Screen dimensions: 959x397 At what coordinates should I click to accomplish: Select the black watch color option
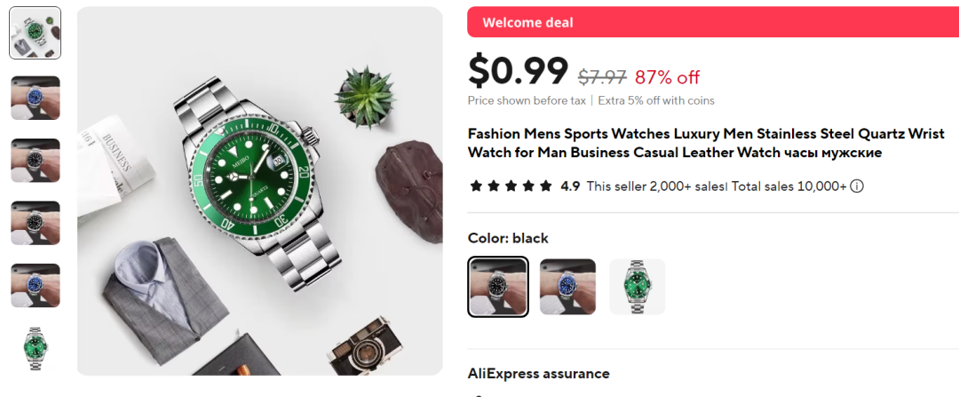pyautogui.click(x=498, y=287)
